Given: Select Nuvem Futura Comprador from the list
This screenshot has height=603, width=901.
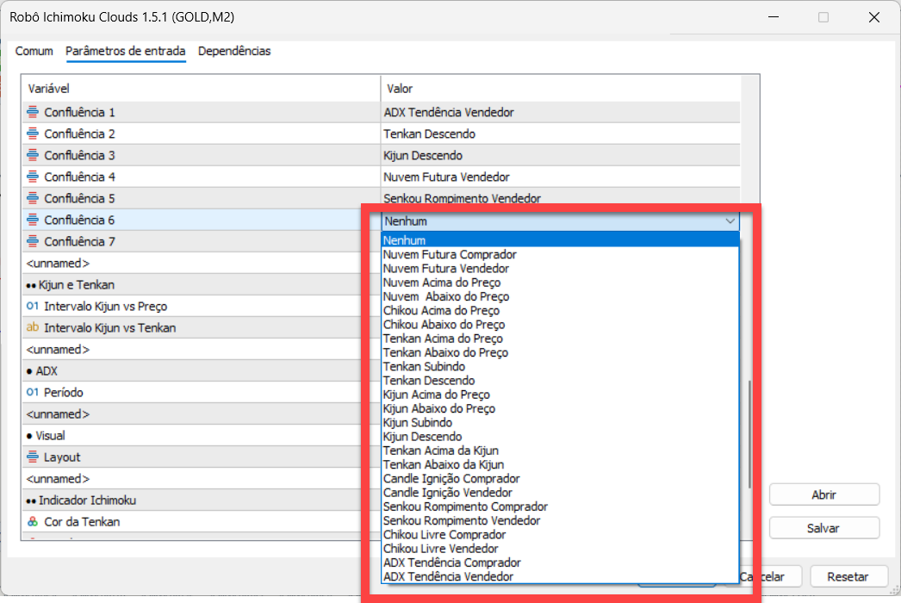Looking at the screenshot, I should point(450,255).
